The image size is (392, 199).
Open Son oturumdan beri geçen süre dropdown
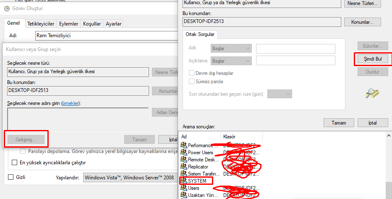click(x=280, y=94)
